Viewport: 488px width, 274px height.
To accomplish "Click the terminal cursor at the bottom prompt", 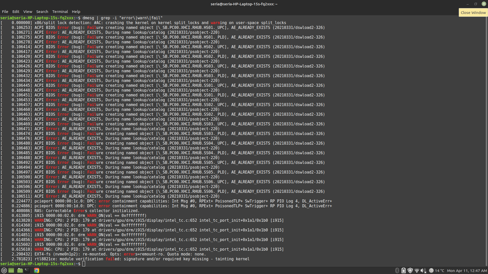I will (84, 264).
